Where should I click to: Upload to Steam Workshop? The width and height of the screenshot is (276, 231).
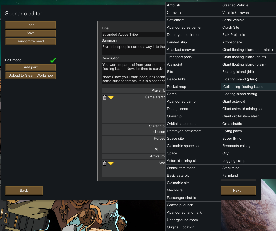click(31, 76)
